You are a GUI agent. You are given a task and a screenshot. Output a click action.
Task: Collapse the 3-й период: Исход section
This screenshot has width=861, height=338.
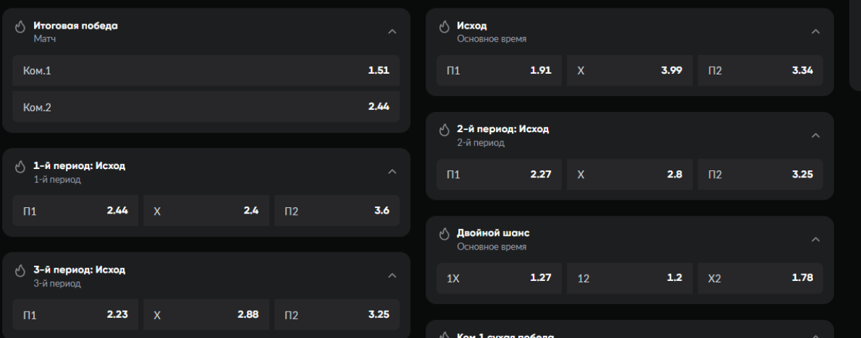click(x=392, y=275)
